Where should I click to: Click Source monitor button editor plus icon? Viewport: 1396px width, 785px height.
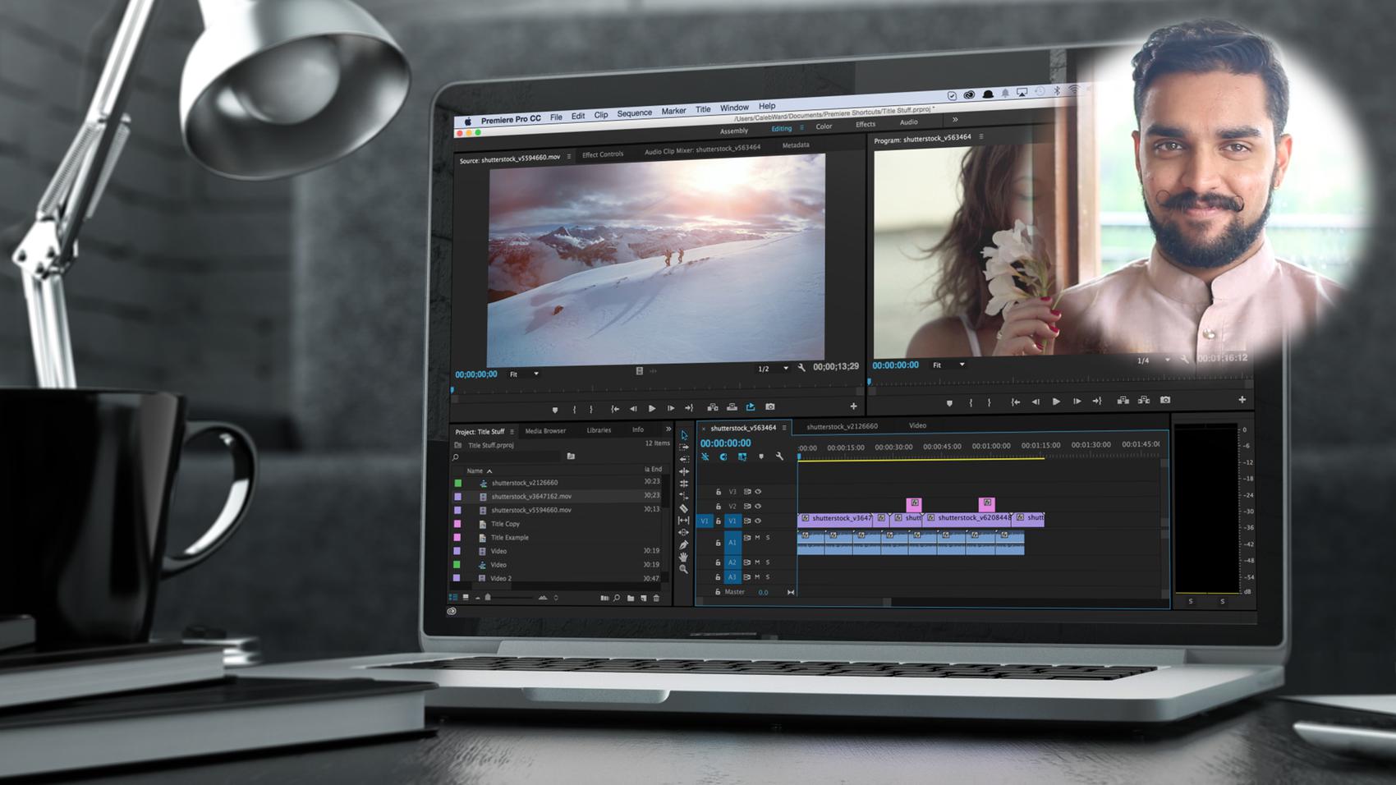coord(853,406)
